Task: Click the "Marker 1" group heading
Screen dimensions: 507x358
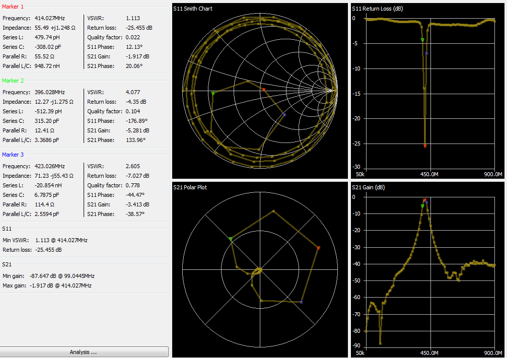Action: (13, 7)
